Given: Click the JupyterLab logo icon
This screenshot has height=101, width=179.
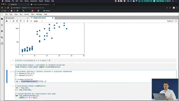Looking at the screenshot, I should click(2, 14).
